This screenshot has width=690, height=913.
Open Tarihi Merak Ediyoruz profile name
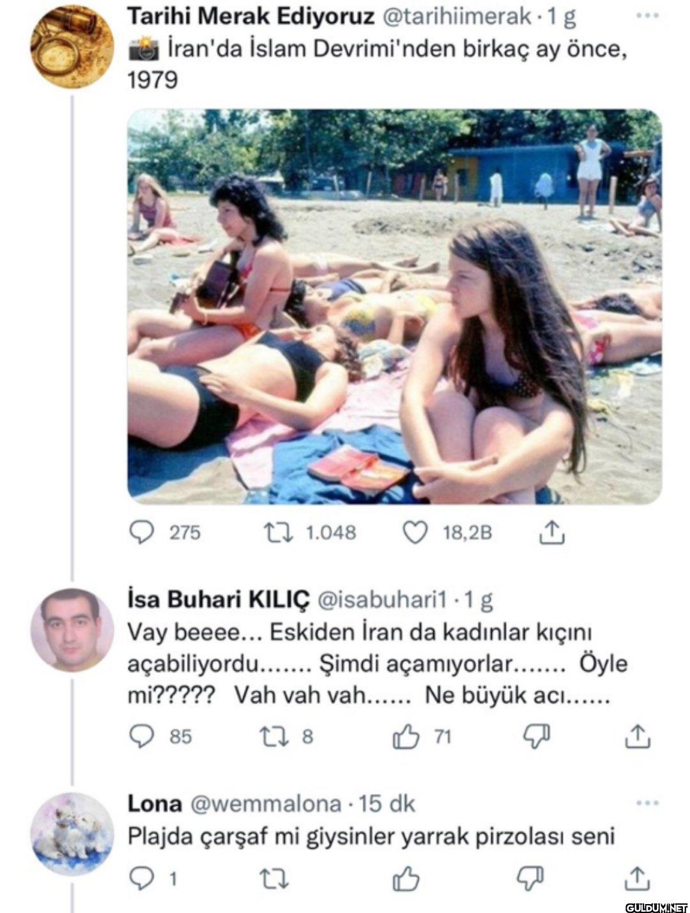(252, 17)
